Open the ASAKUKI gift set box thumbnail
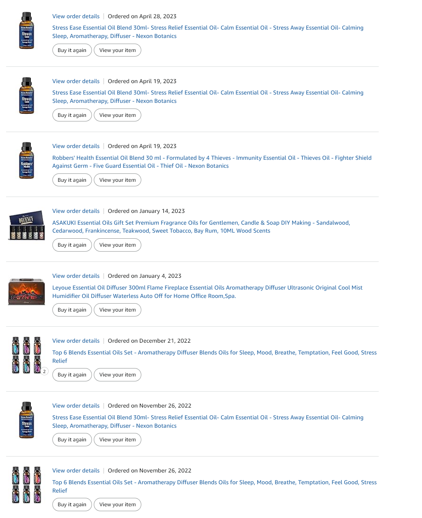This screenshot has width=422, height=518. coord(27,225)
